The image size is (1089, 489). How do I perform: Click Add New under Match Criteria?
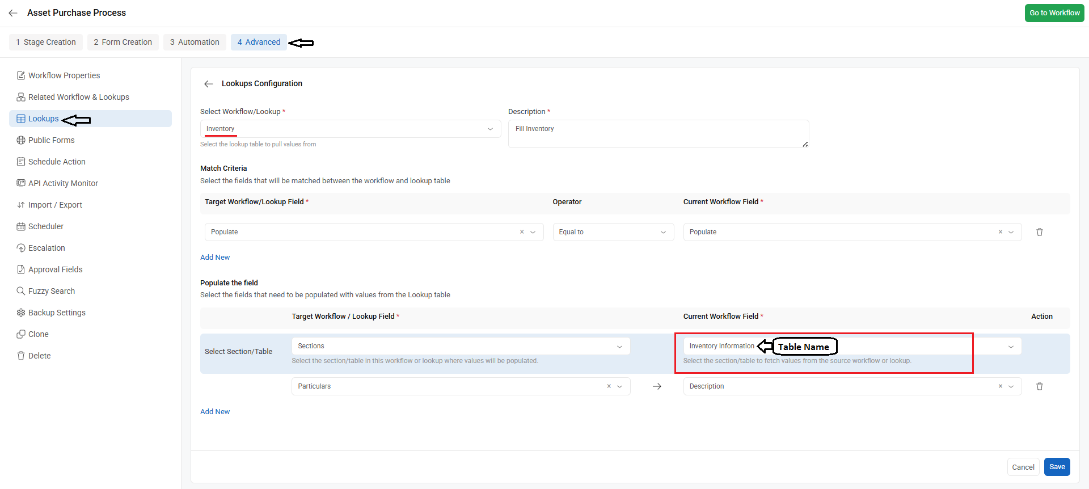click(x=215, y=258)
